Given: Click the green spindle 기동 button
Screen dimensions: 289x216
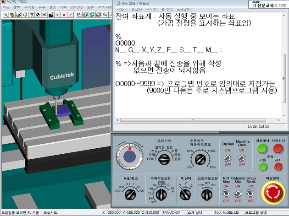Looking at the screenshot, I should point(263,167).
